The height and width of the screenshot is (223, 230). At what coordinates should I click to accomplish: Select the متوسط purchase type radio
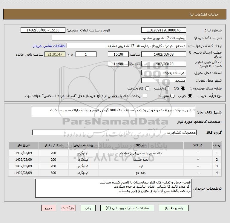172,96
